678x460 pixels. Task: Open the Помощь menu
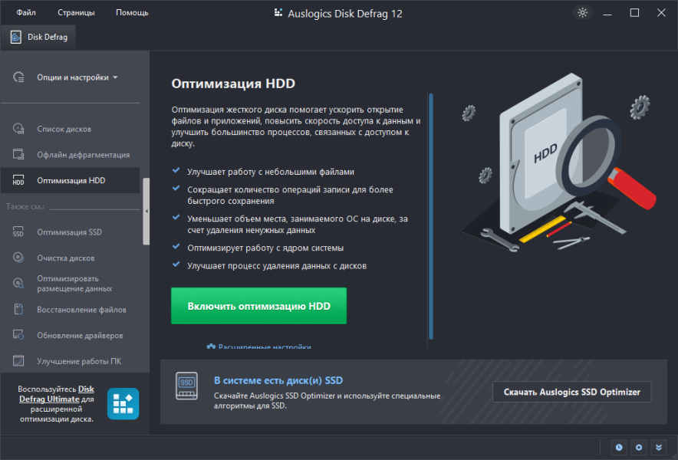132,12
